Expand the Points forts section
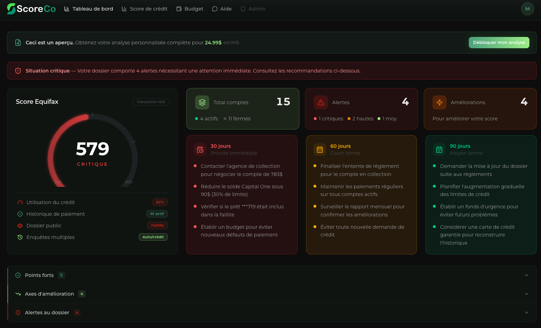The image size is (541, 328). 272,275
